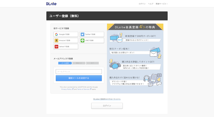Click the 毎月貰えるお得なクーポン! text
This screenshot has width=214, height=117.
pos(123,53)
